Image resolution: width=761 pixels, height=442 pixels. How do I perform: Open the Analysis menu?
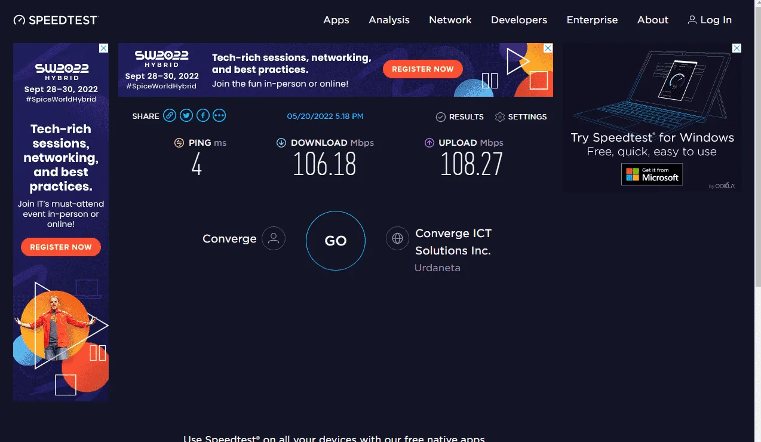[389, 20]
